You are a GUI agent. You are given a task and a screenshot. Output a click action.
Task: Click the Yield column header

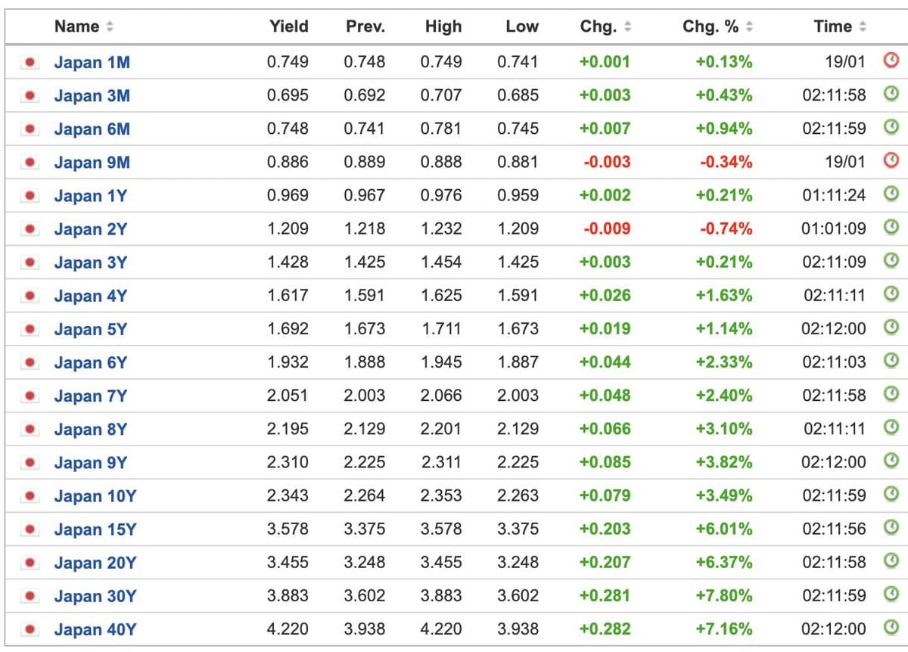click(288, 26)
